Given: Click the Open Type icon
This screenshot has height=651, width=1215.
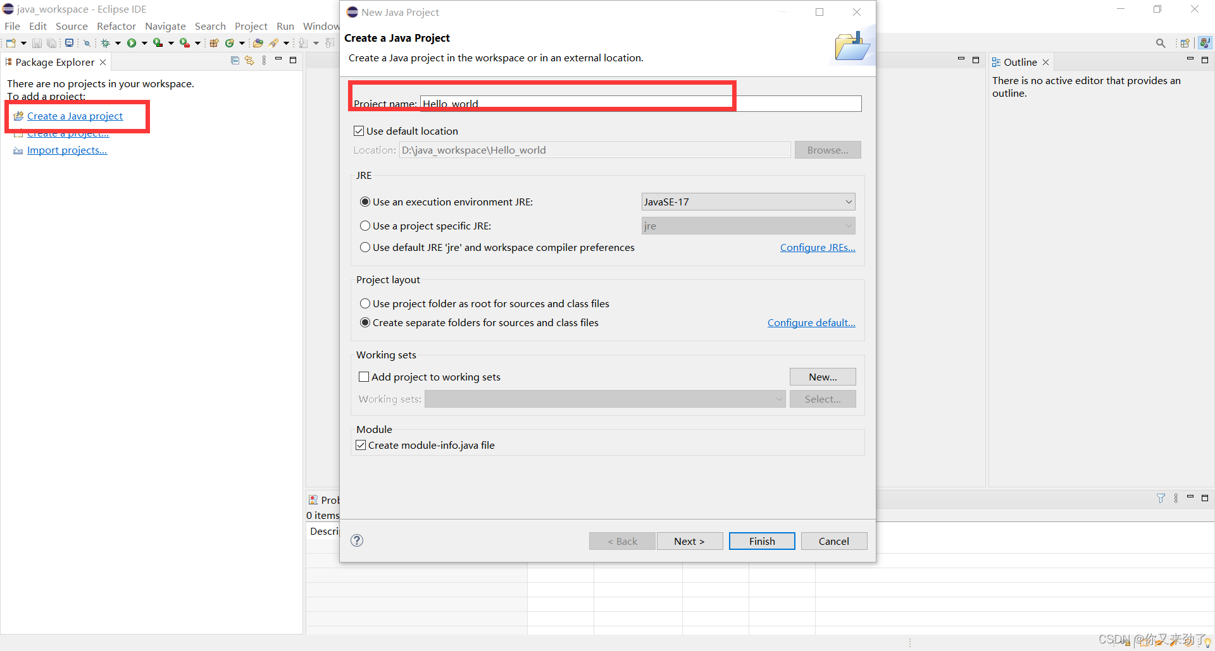Looking at the screenshot, I should pos(258,43).
